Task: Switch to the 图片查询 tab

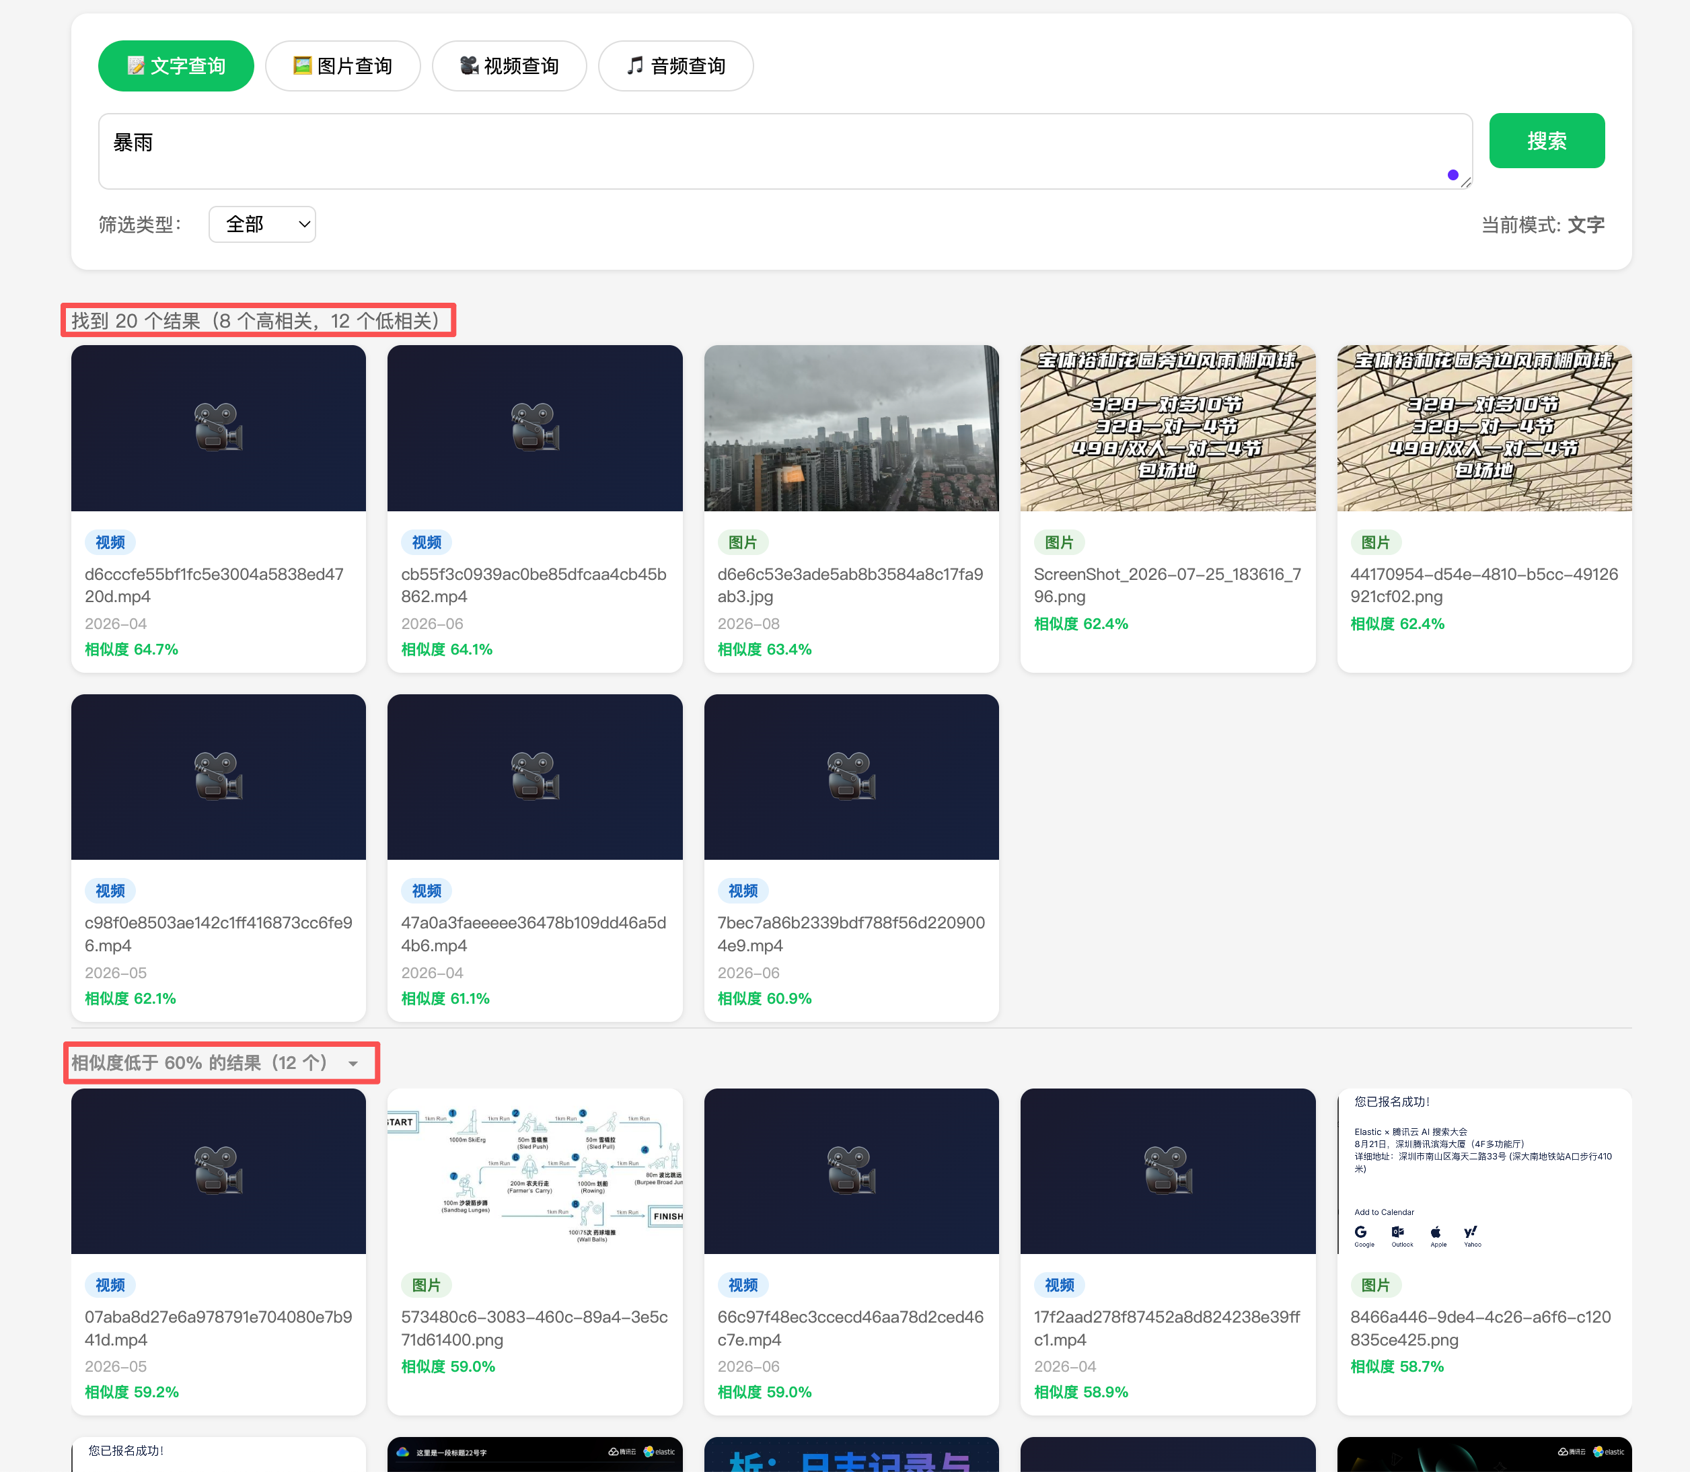Action: click(x=342, y=66)
